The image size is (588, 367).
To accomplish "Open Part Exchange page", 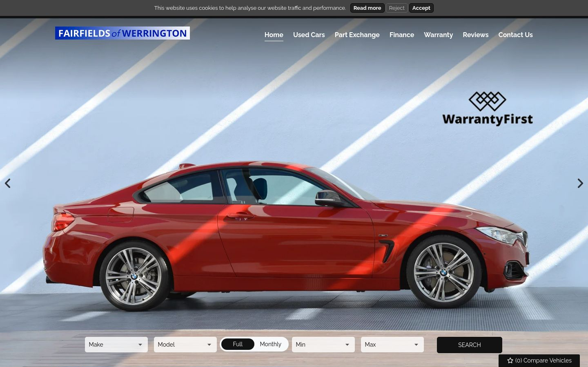I will pyautogui.click(x=357, y=35).
